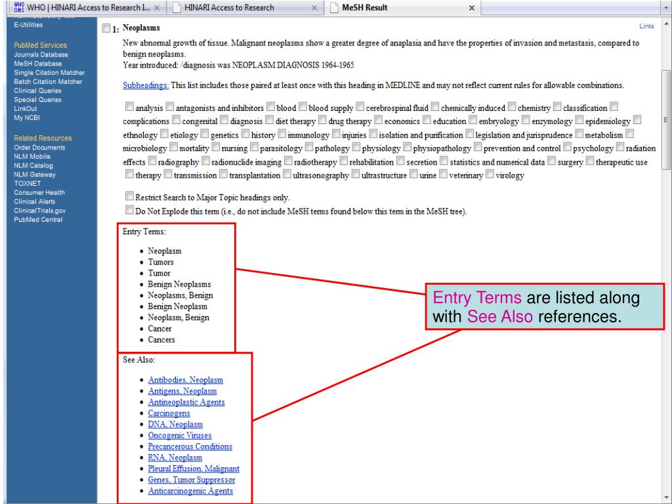The height and width of the screenshot is (504, 672).
Task: Open Clinical Alerts in the sidebar
Action: click(34, 201)
